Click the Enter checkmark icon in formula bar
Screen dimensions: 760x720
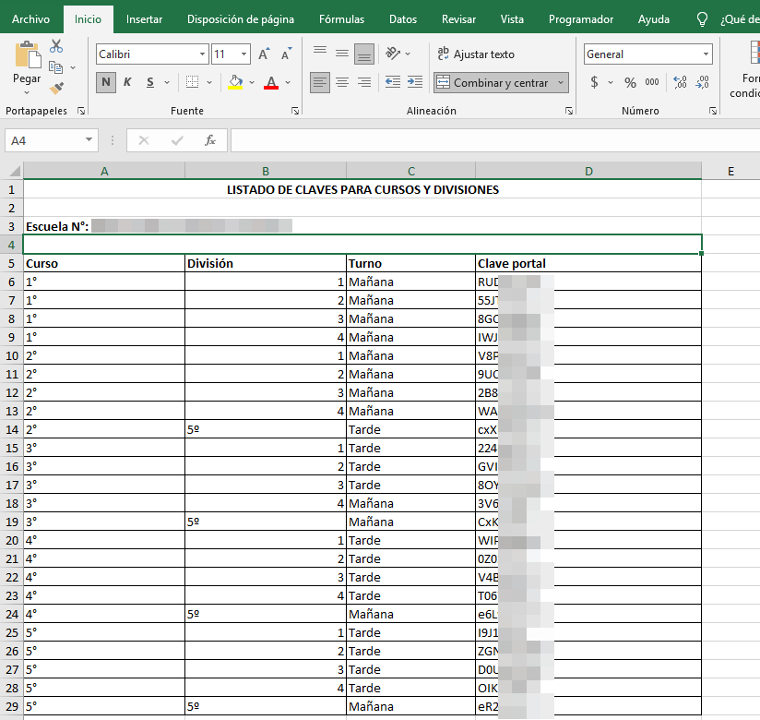coord(177,140)
